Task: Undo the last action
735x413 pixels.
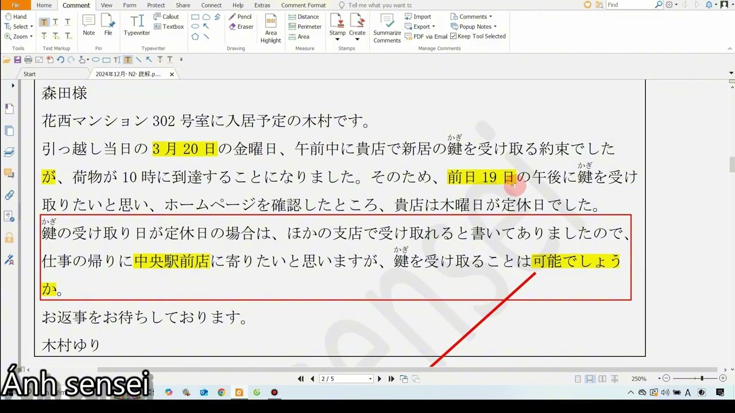Action: tap(60, 60)
